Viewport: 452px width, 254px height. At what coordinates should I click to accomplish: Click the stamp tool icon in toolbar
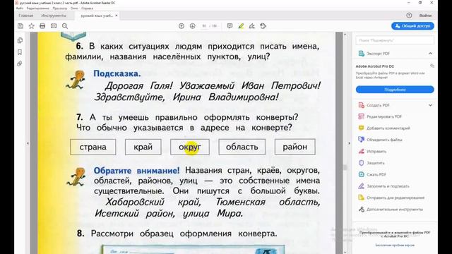(x=263, y=26)
